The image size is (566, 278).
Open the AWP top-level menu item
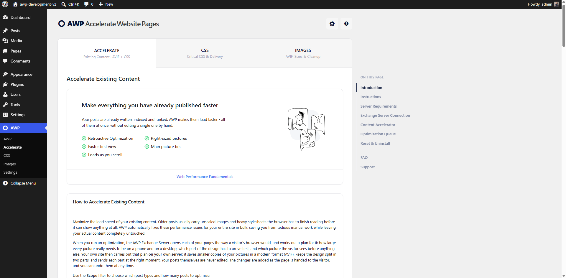pos(24,128)
